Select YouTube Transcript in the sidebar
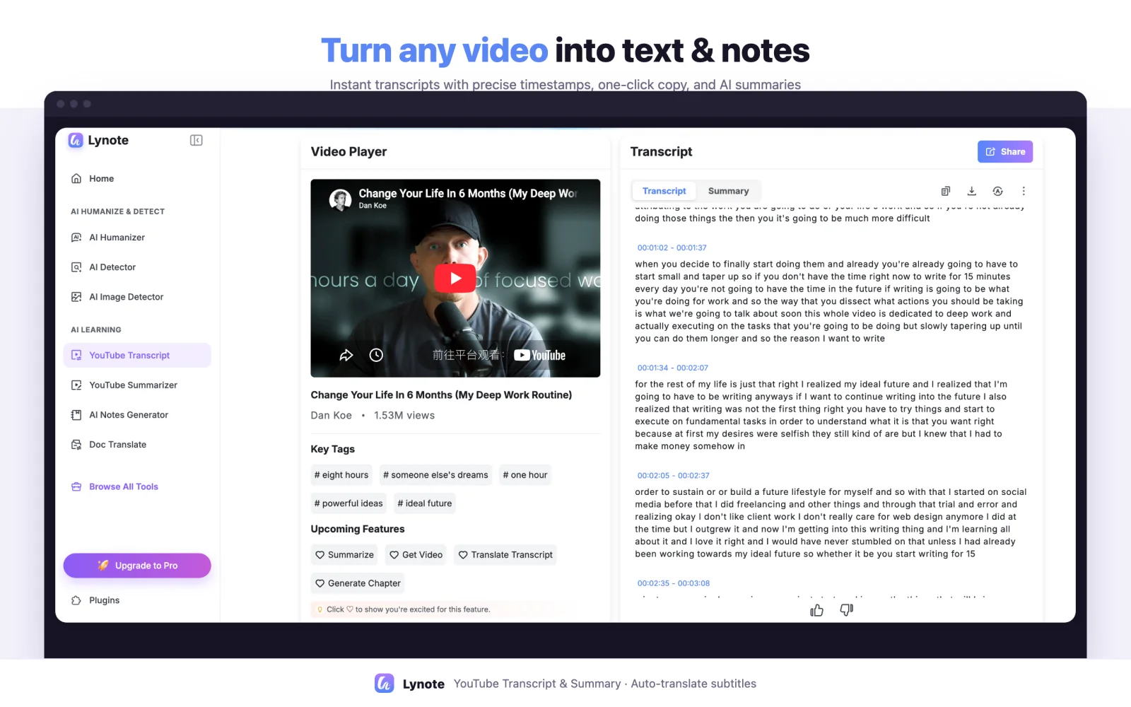This screenshot has height=707, width=1131. [x=137, y=356]
